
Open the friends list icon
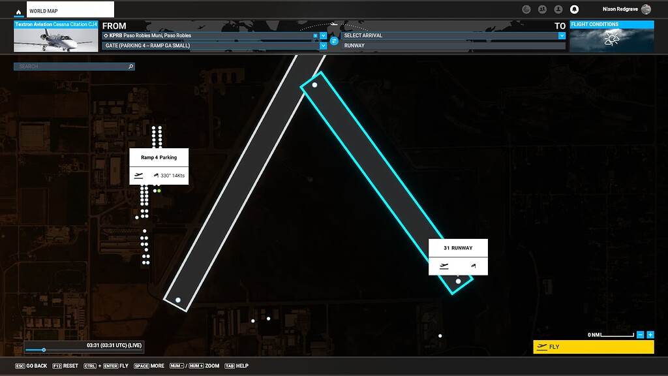543,9
